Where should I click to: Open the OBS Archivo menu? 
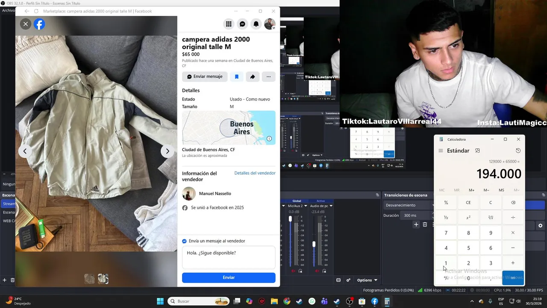coord(8,10)
